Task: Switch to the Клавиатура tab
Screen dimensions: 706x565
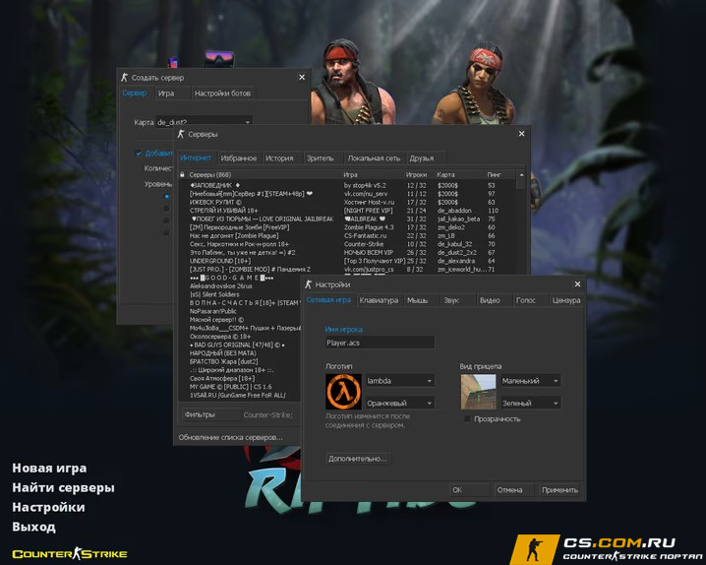Action: point(379,300)
